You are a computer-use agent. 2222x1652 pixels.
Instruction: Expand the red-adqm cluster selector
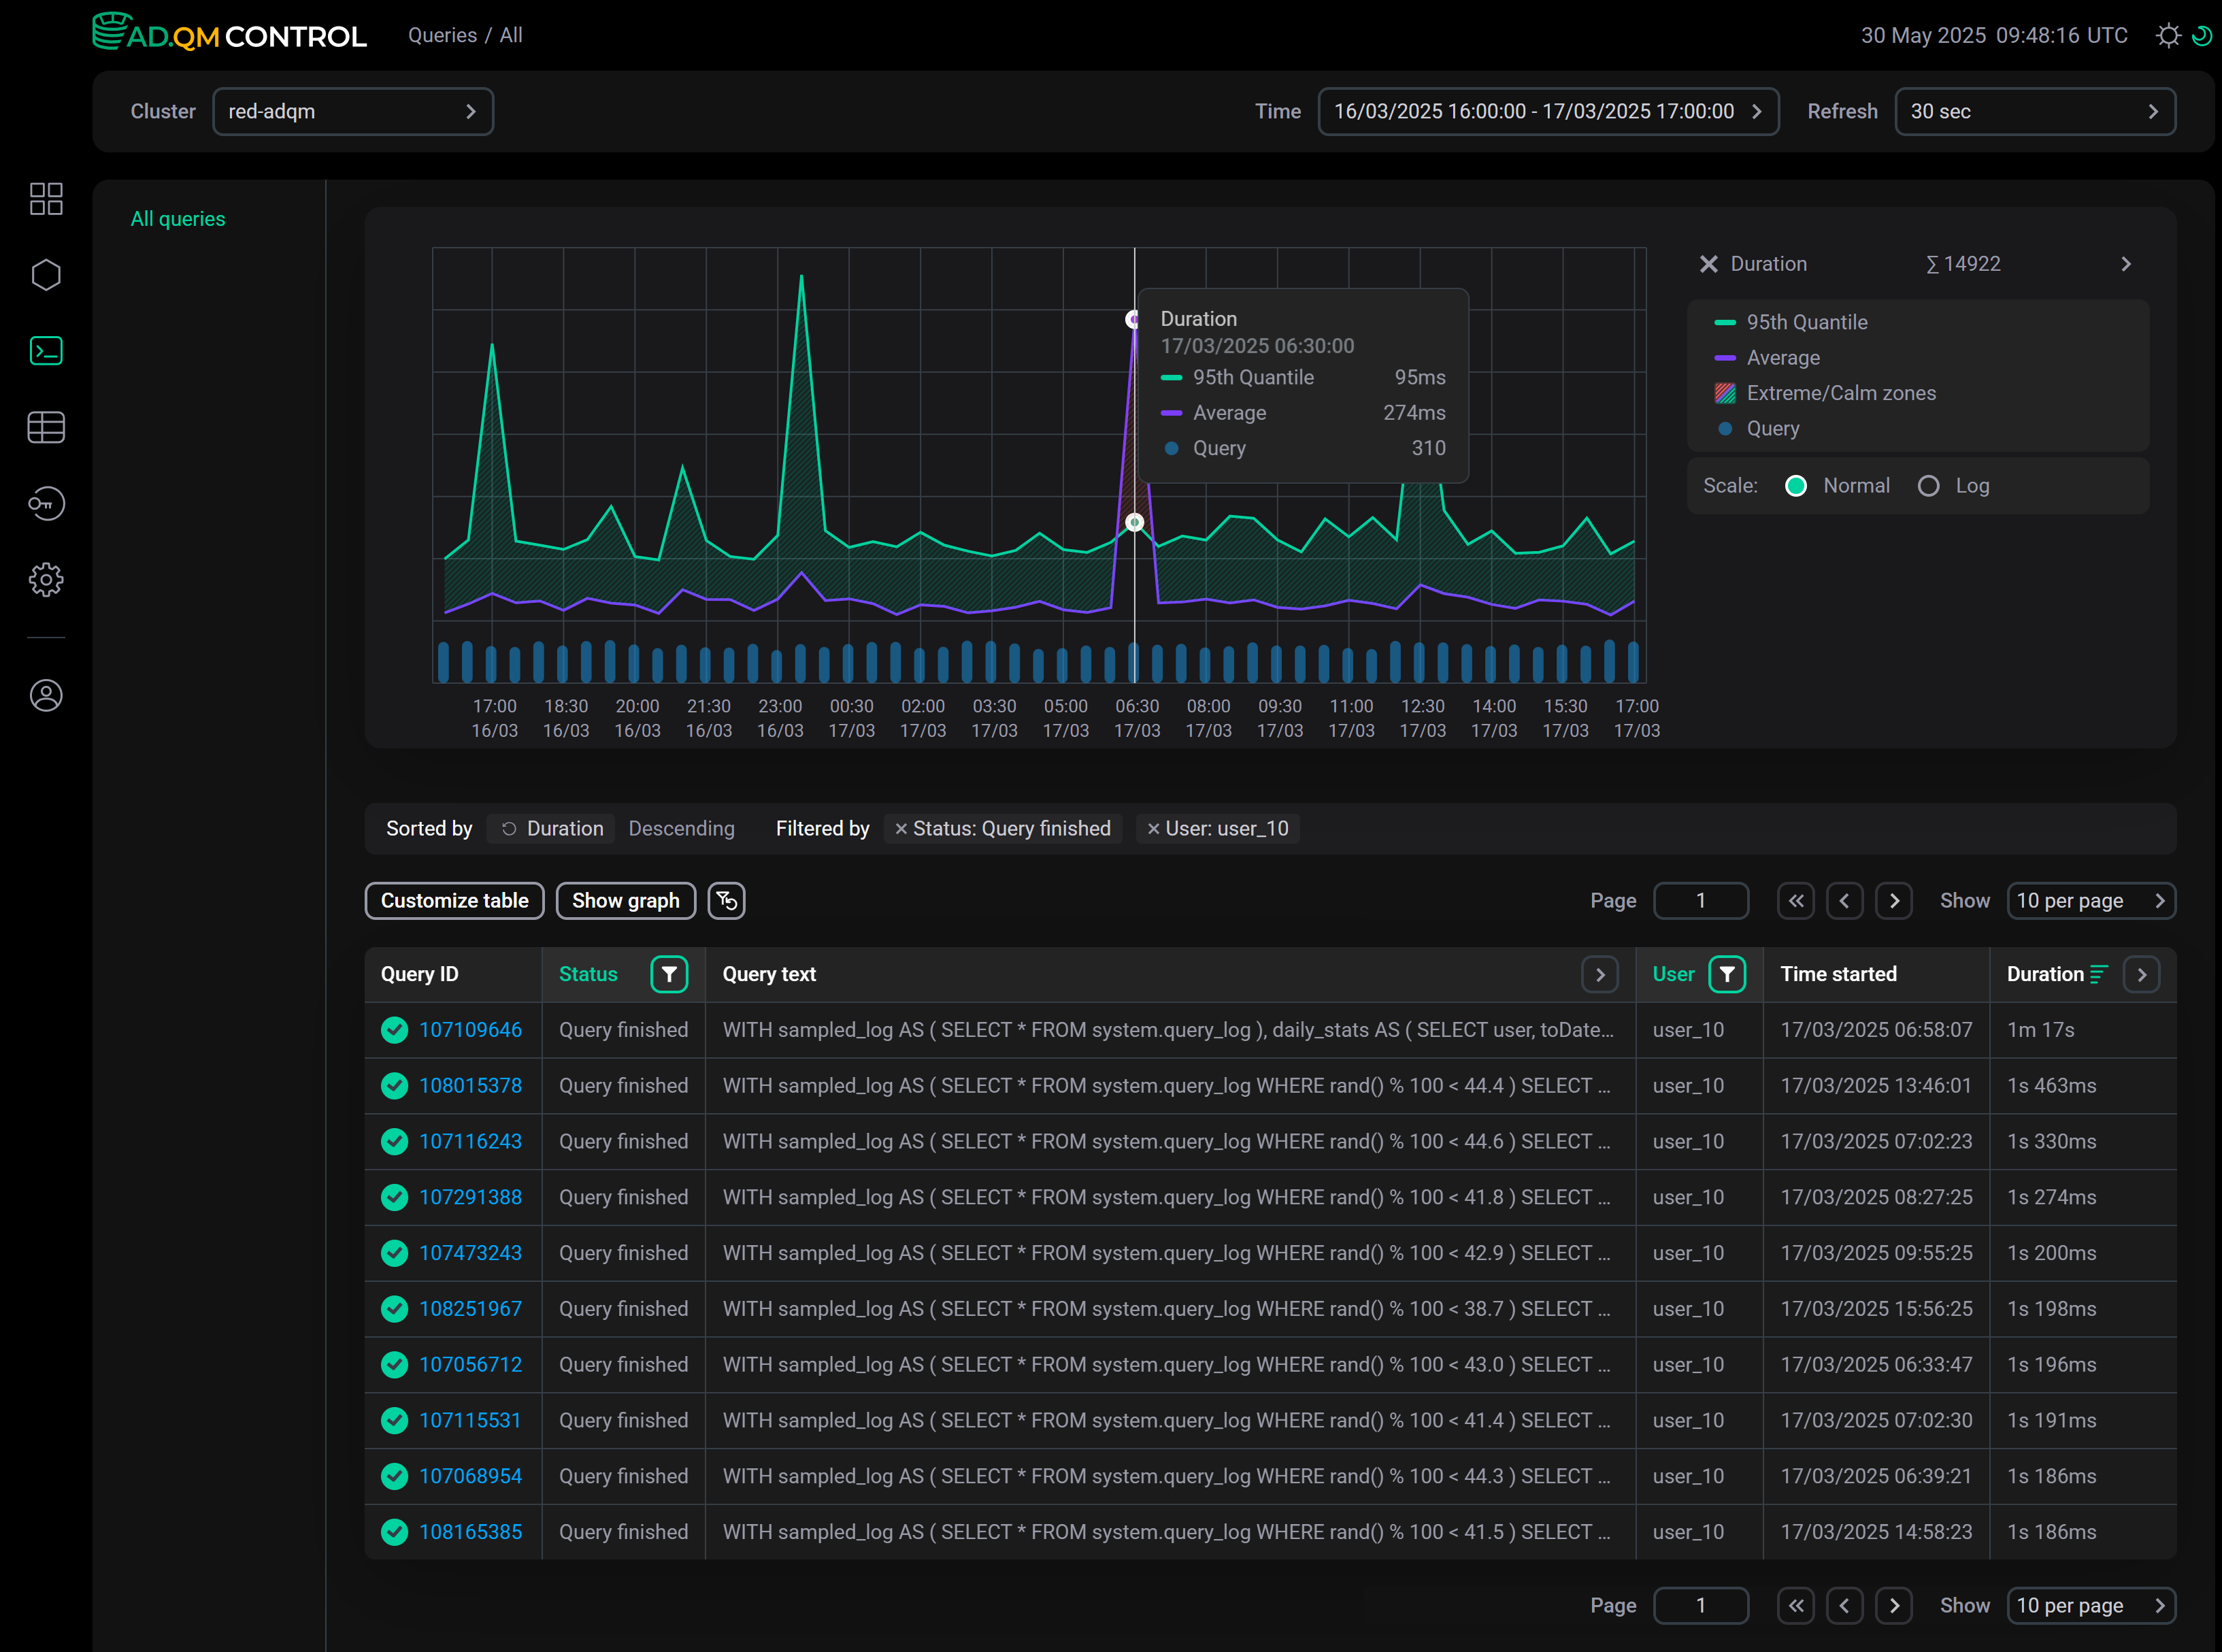click(x=353, y=111)
